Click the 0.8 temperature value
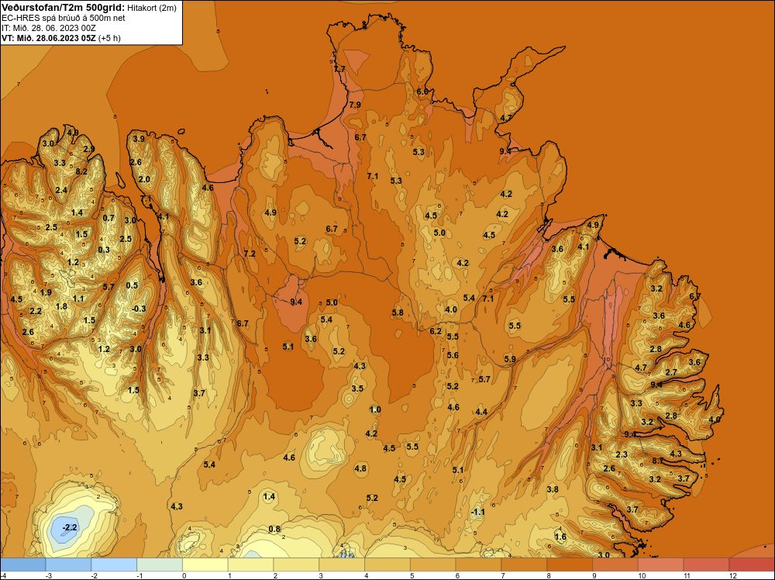The height and width of the screenshot is (580, 775). click(x=274, y=529)
